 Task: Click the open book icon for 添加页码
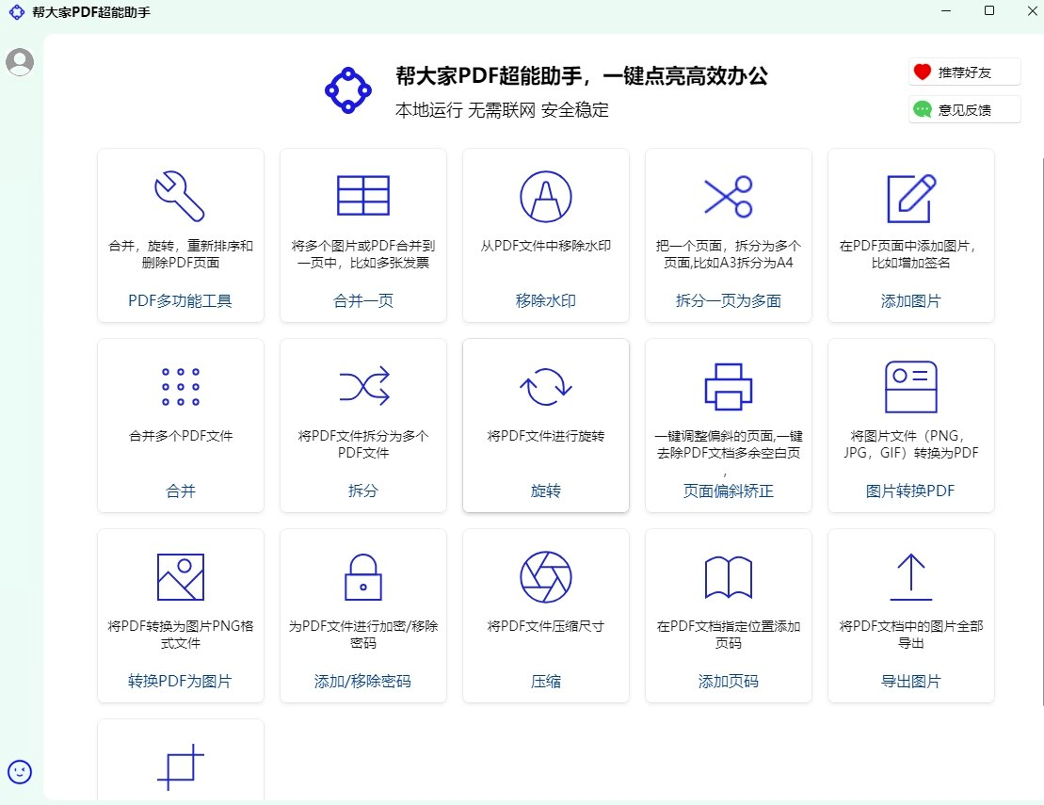pos(729,577)
